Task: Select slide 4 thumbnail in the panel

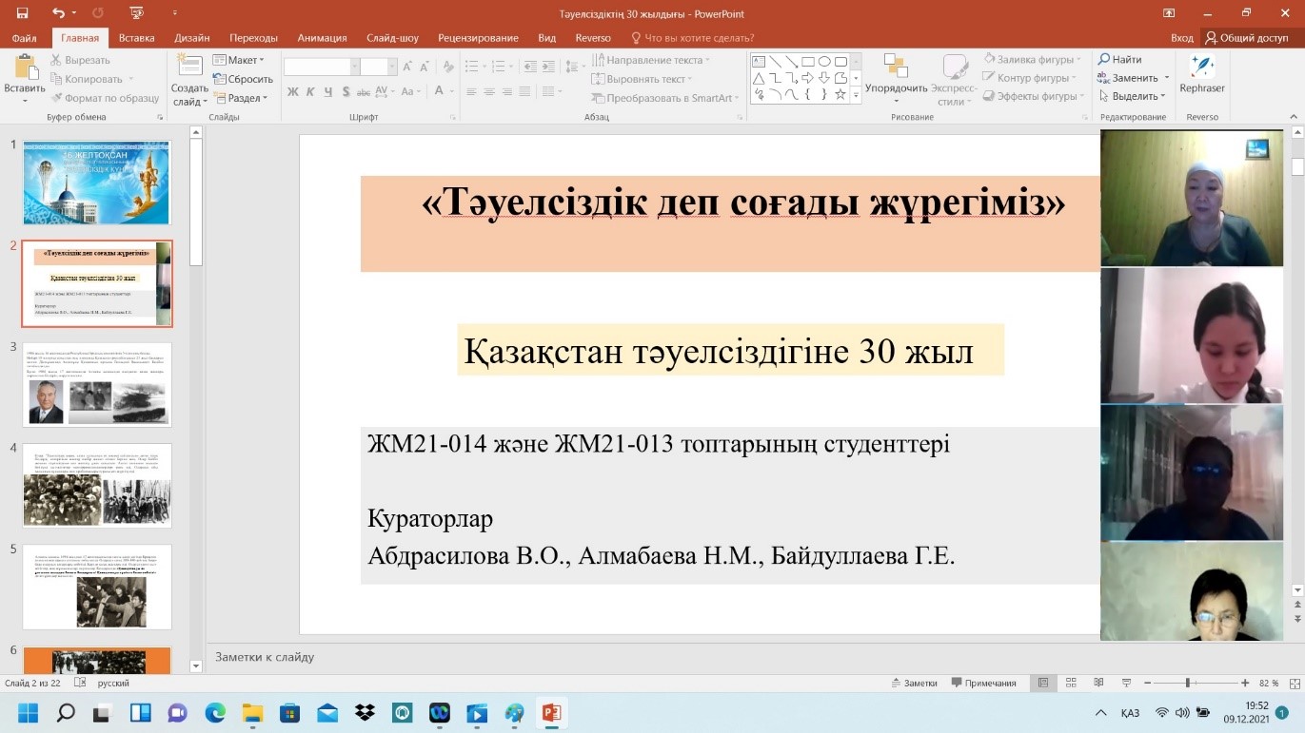Action: [96, 485]
